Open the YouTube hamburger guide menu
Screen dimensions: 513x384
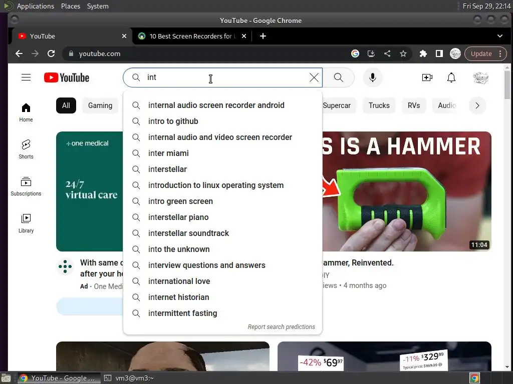pos(26,77)
